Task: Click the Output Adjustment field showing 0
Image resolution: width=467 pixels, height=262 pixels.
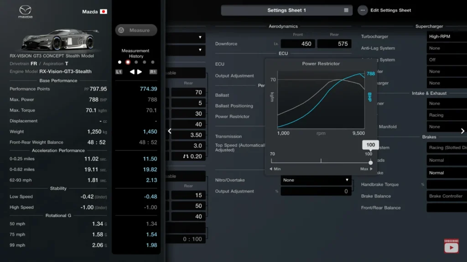Action: (316, 191)
